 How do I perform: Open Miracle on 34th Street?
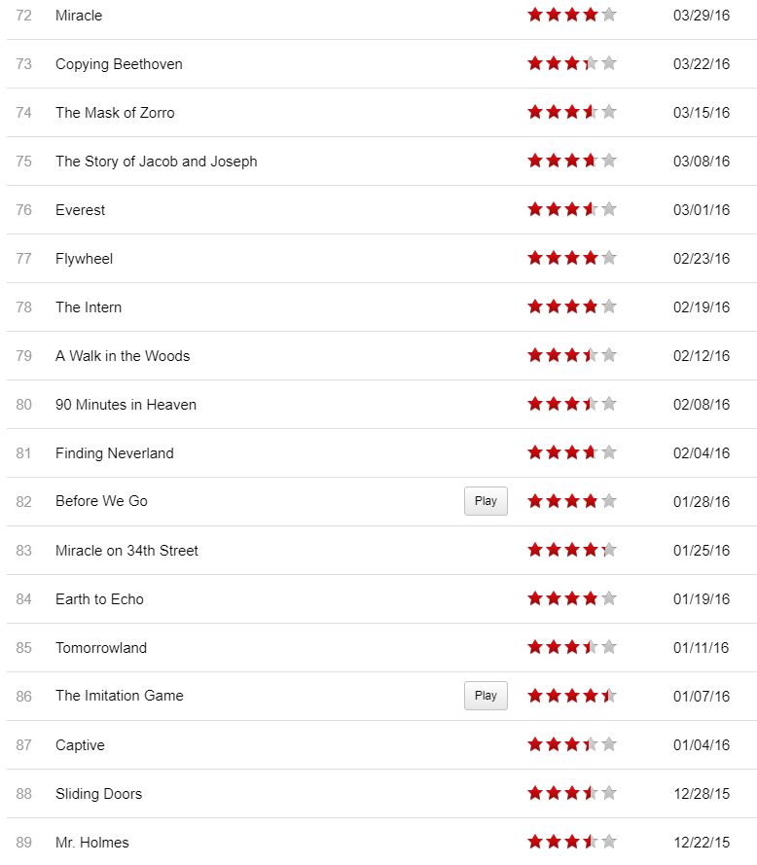(x=126, y=551)
